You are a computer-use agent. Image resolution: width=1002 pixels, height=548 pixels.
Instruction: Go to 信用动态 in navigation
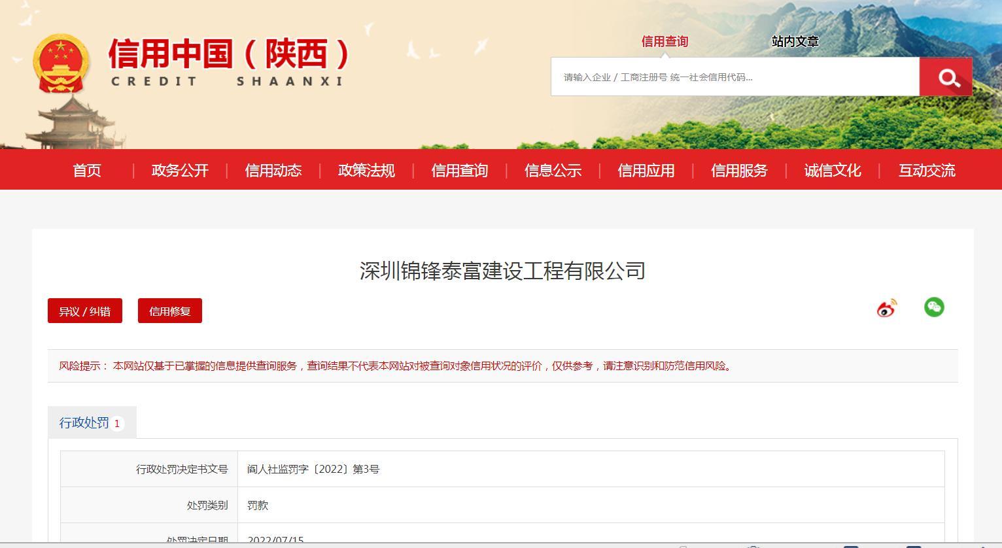pos(273,171)
